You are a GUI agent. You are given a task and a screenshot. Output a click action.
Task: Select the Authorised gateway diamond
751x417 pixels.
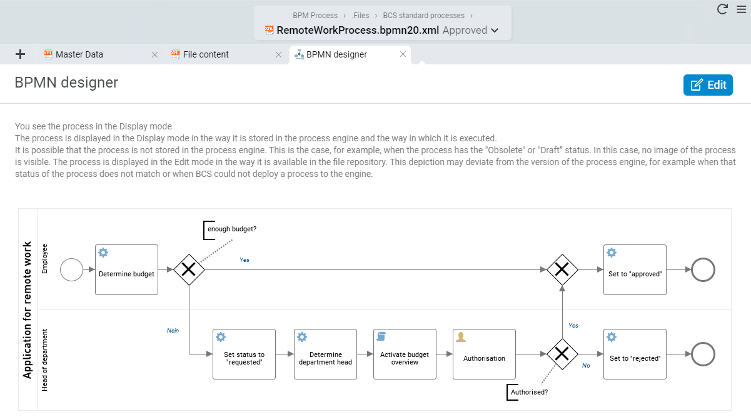pos(562,354)
